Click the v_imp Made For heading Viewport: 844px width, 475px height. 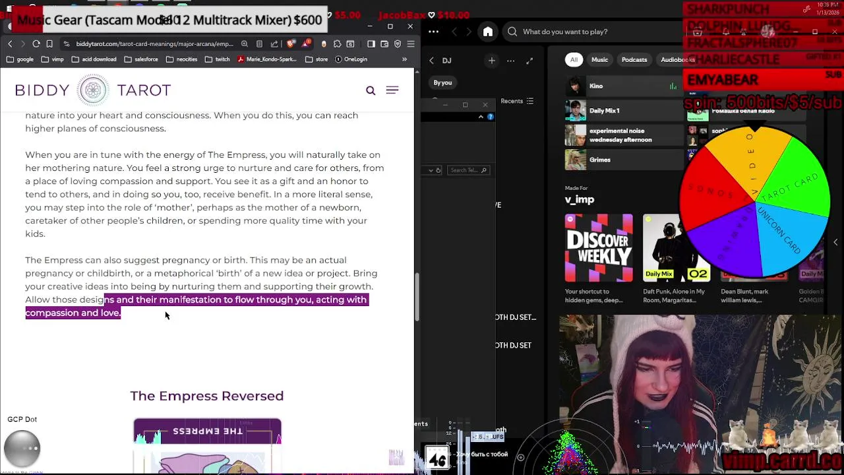(x=579, y=199)
